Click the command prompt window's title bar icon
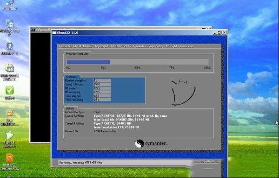 [x=33, y=30]
